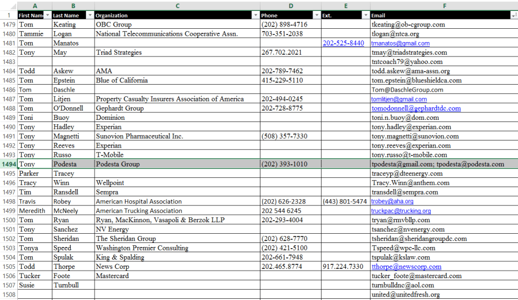The height and width of the screenshot is (300, 518).
Task: Click the trobey@aha.org email link
Action: (x=392, y=202)
